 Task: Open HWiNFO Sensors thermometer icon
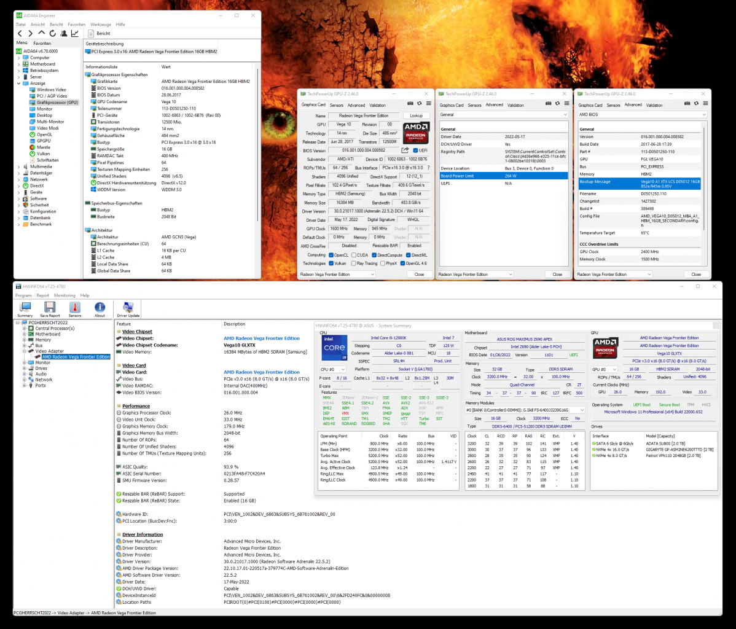tap(74, 310)
